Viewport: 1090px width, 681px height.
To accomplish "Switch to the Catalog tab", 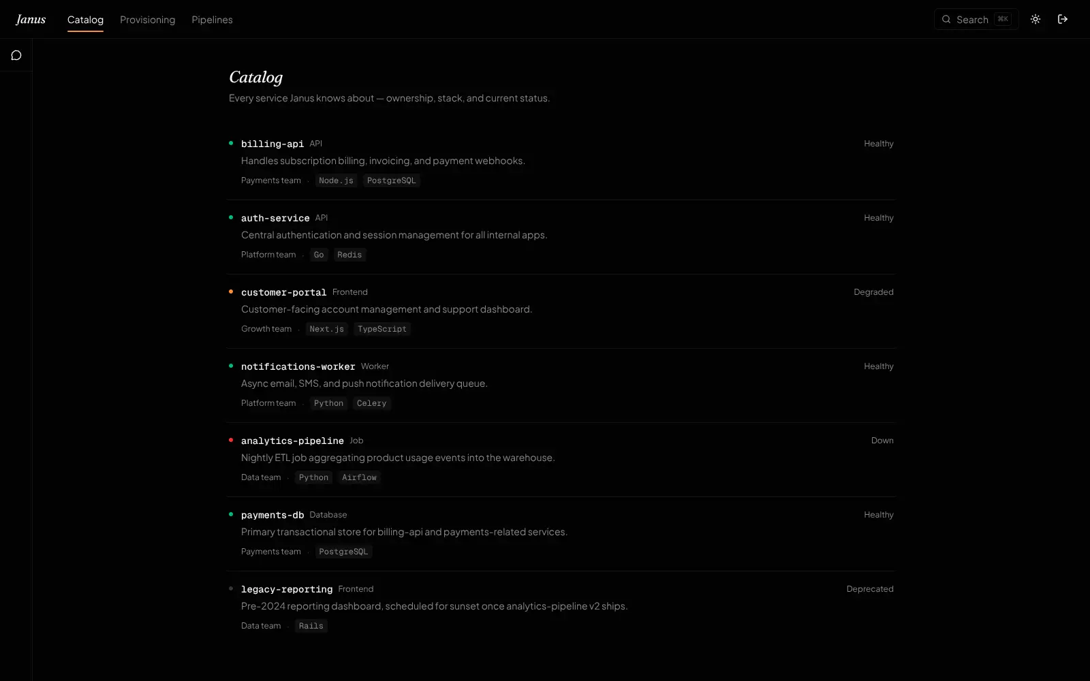I will 85,20.
